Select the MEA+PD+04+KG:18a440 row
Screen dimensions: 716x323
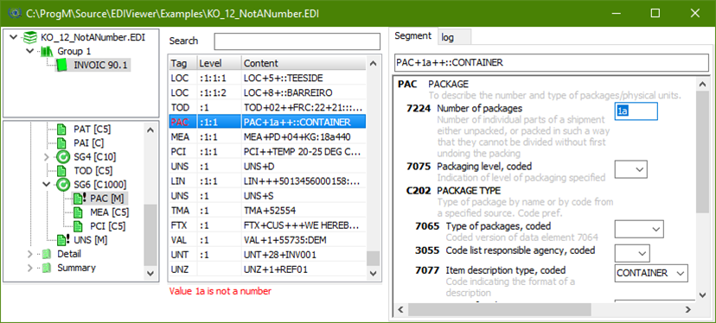[267, 136]
